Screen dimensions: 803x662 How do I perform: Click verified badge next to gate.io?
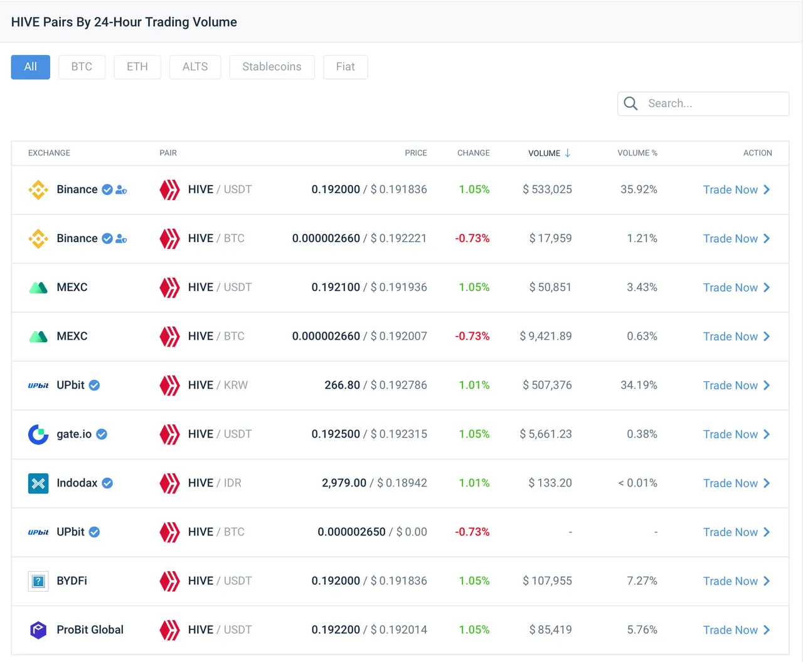pyautogui.click(x=102, y=434)
